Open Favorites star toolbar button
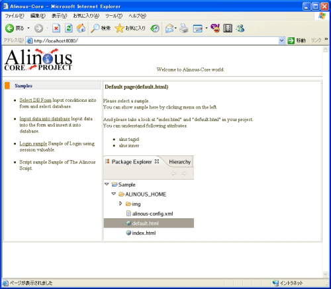The image size is (331, 289). click(x=130, y=28)
